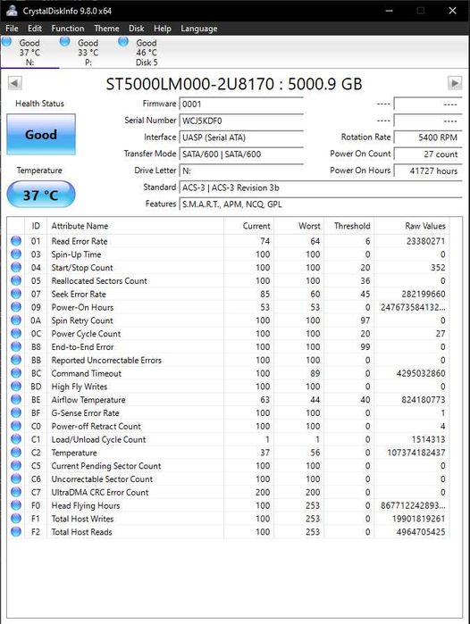
Task: Click status orb of Load/Unload Cycle Count row
Action: tap(16, 439)
